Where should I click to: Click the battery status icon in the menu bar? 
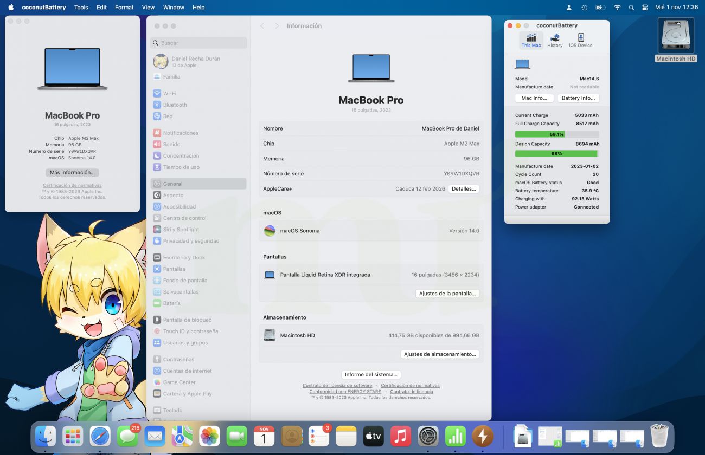click(x=600, y=8)
